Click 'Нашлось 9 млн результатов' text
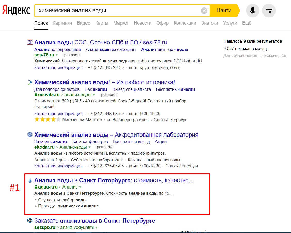 [253, 41]
